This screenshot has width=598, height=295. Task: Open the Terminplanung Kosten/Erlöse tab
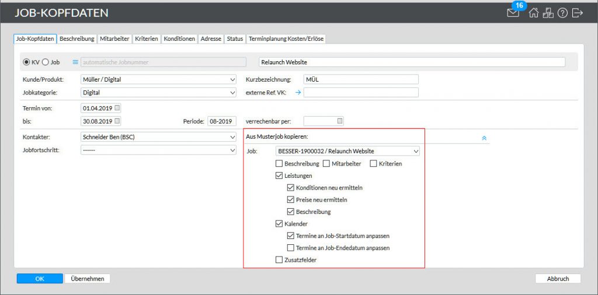tap(286, 38)
